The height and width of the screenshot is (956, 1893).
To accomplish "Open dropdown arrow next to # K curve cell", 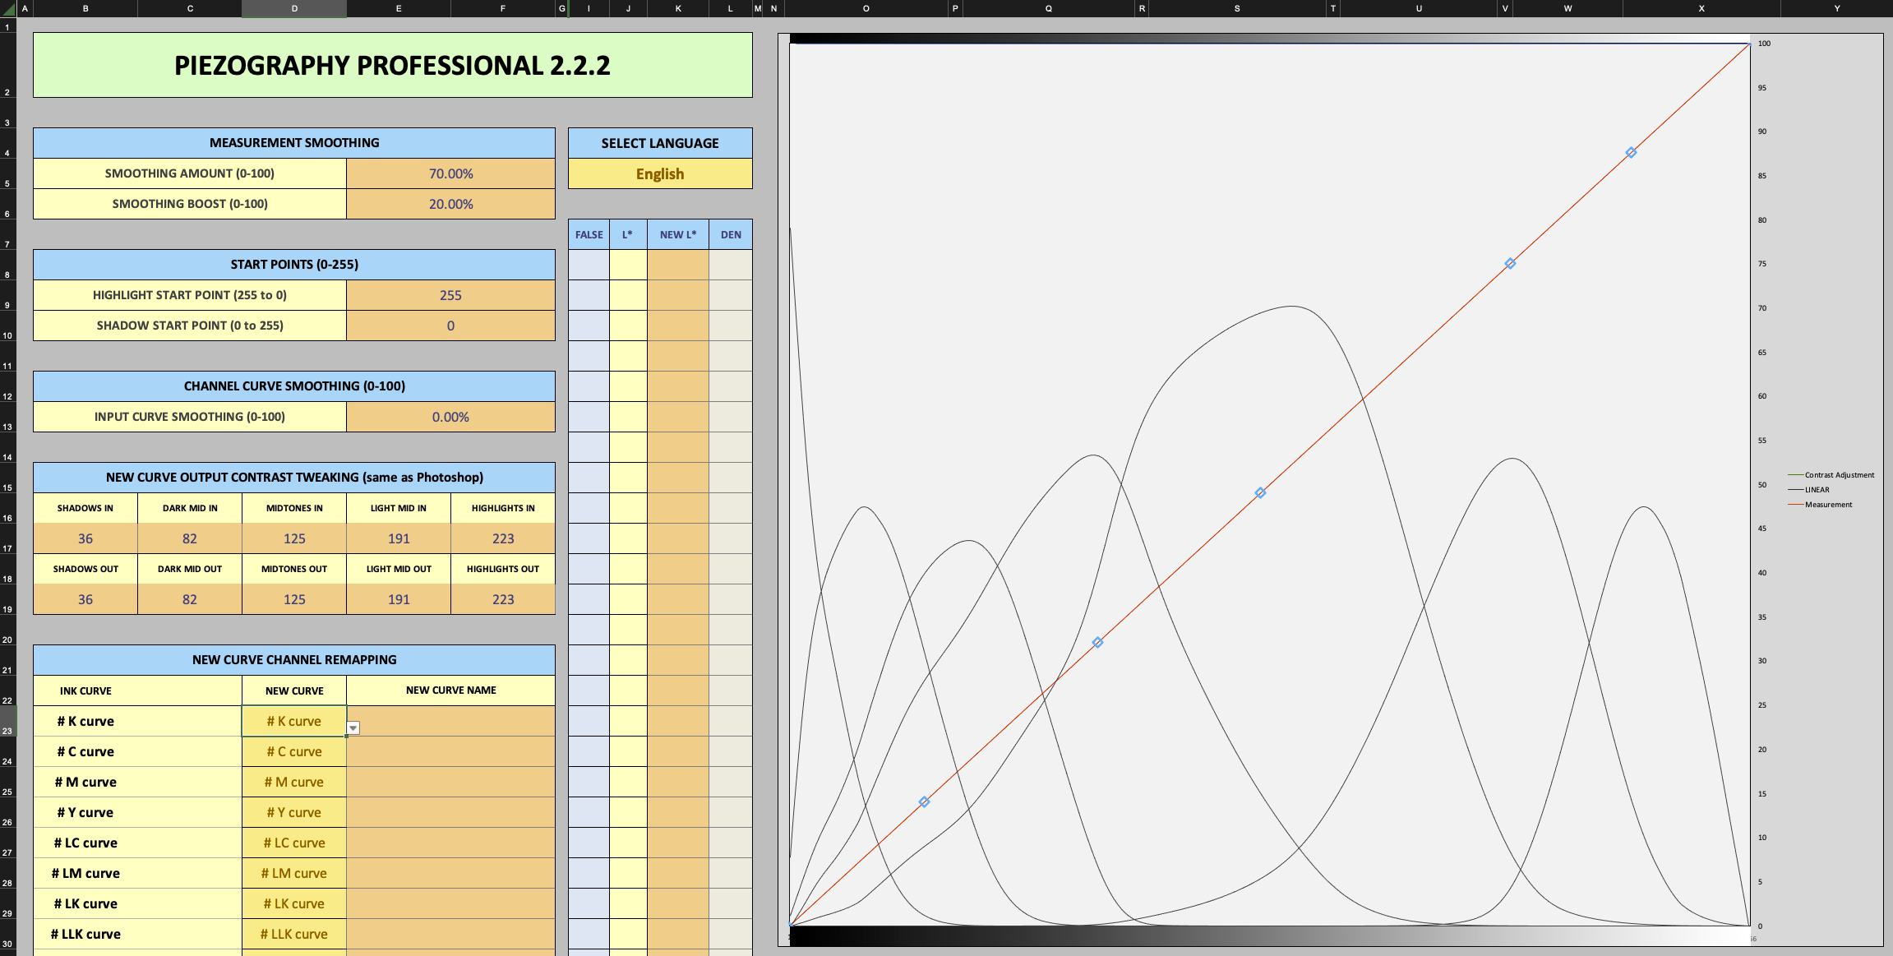I will click(x=353, y=728).
